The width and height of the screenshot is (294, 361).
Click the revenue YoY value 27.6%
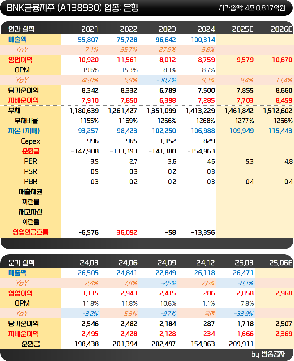pos(167,50)
